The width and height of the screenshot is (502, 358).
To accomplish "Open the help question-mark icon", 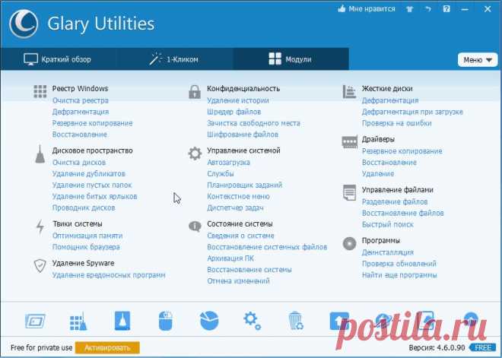I will pyautogui.click(x=446, y=9).
